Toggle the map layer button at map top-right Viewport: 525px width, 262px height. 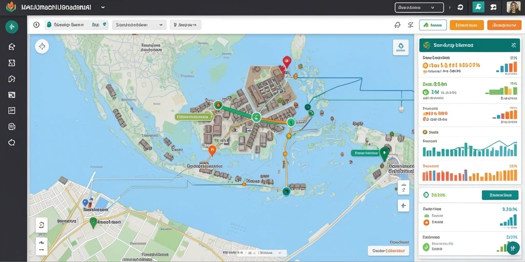(x=400, y=47)
